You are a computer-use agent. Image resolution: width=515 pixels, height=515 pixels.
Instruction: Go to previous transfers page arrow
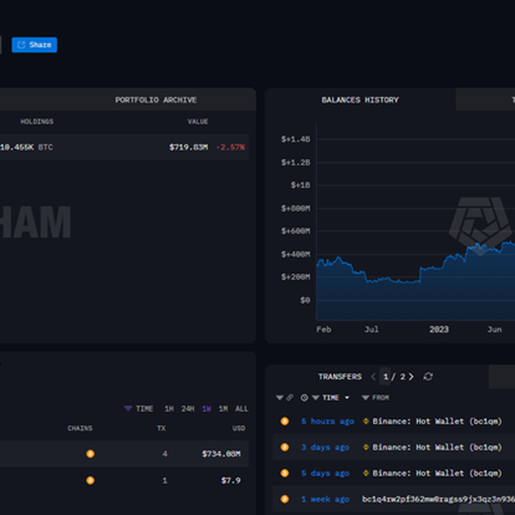[373, 377]
